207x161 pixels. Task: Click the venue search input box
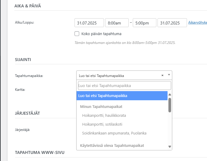click(124, 86)
